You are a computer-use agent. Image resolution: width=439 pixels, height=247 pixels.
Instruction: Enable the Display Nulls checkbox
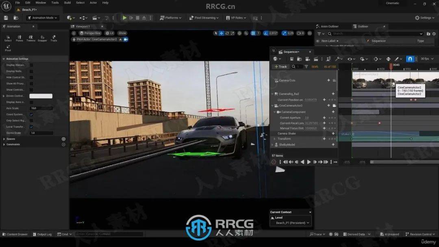pyautogui.click(x=31, y=71)
